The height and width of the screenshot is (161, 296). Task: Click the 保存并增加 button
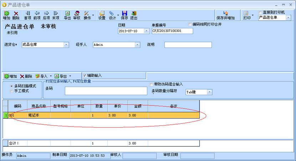[x=225, y=15]
